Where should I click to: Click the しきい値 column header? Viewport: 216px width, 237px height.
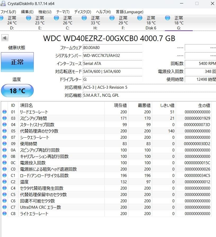(x=164, y=105)
